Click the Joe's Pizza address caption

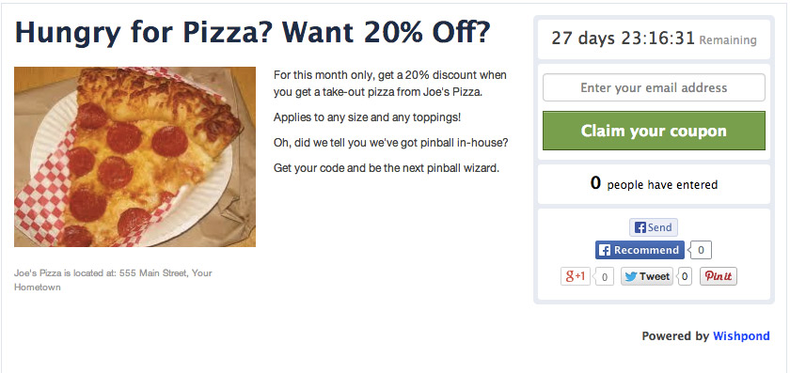click(x=113, y=280)
